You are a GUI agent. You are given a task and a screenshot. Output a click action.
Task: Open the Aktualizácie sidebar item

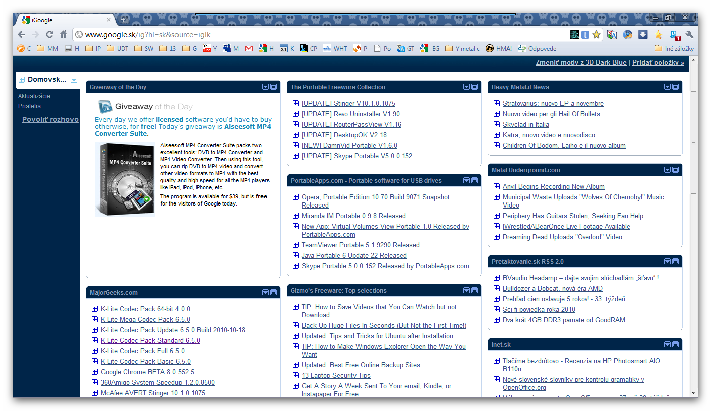[34, 96]
